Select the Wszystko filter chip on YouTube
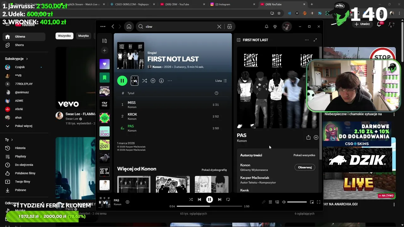This screenshot has width=404, height=227. coord(64,36)
